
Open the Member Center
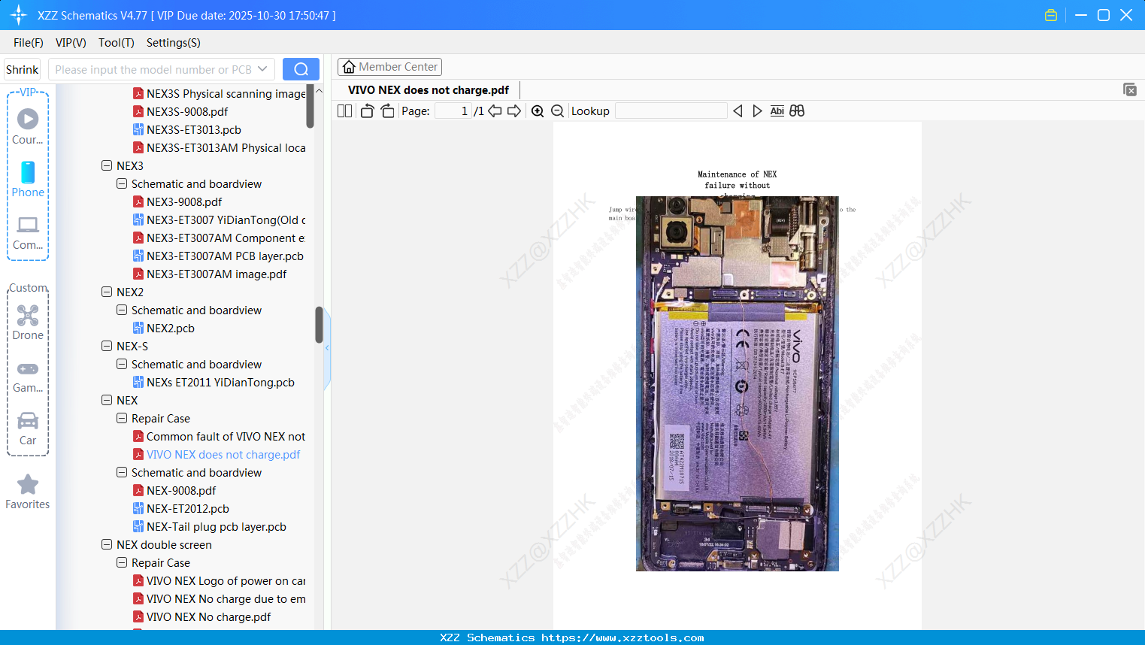pyautogui.click(x=389, y=67)
